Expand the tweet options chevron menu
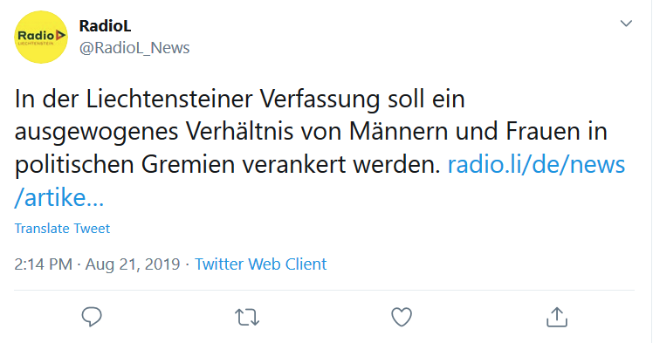Viewport: 653px width, 343px height. click(x=626, y=24)
